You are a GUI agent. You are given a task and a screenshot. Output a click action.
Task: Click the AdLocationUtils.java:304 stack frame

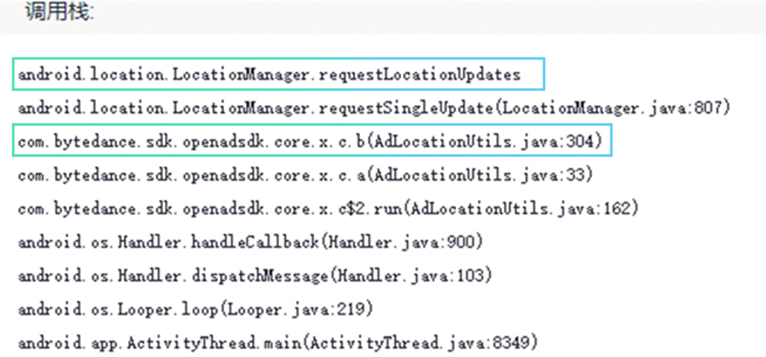point(311,141)
